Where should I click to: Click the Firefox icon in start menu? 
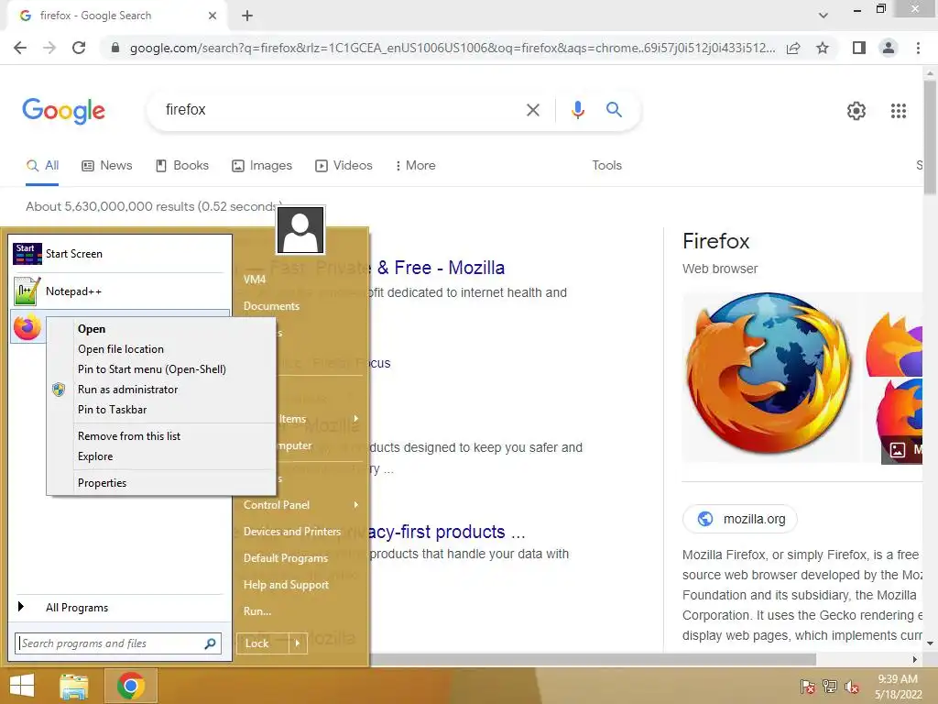click(x=27, y=327)
